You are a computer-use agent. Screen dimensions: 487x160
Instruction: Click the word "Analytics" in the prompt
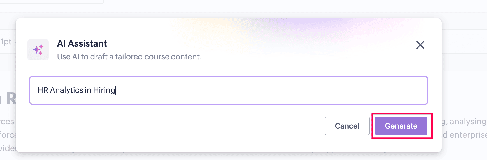pyautogui.click(x=66, y=90)
